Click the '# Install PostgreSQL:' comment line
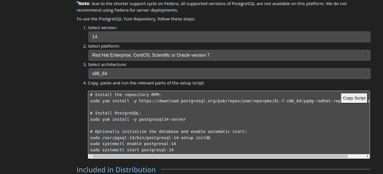Image resolution: width=383 pixels, height=174 pixels. coord(115,113)
